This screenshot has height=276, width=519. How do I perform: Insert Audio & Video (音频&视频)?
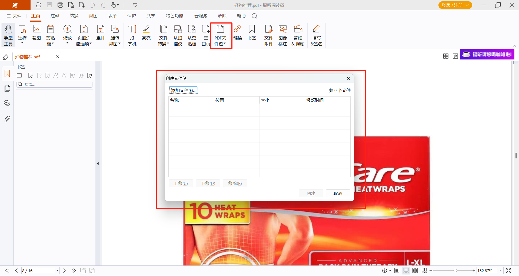tap(298, 35)
